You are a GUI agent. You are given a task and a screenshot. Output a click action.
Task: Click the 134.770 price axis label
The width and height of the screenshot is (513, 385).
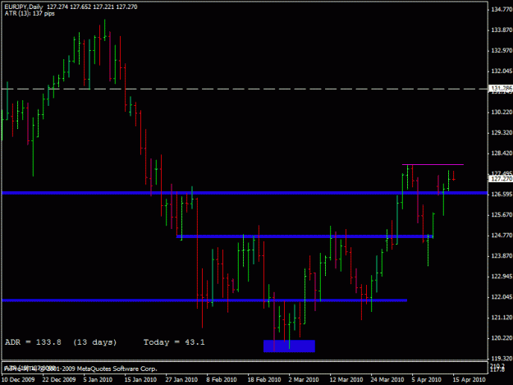(502, 10)
